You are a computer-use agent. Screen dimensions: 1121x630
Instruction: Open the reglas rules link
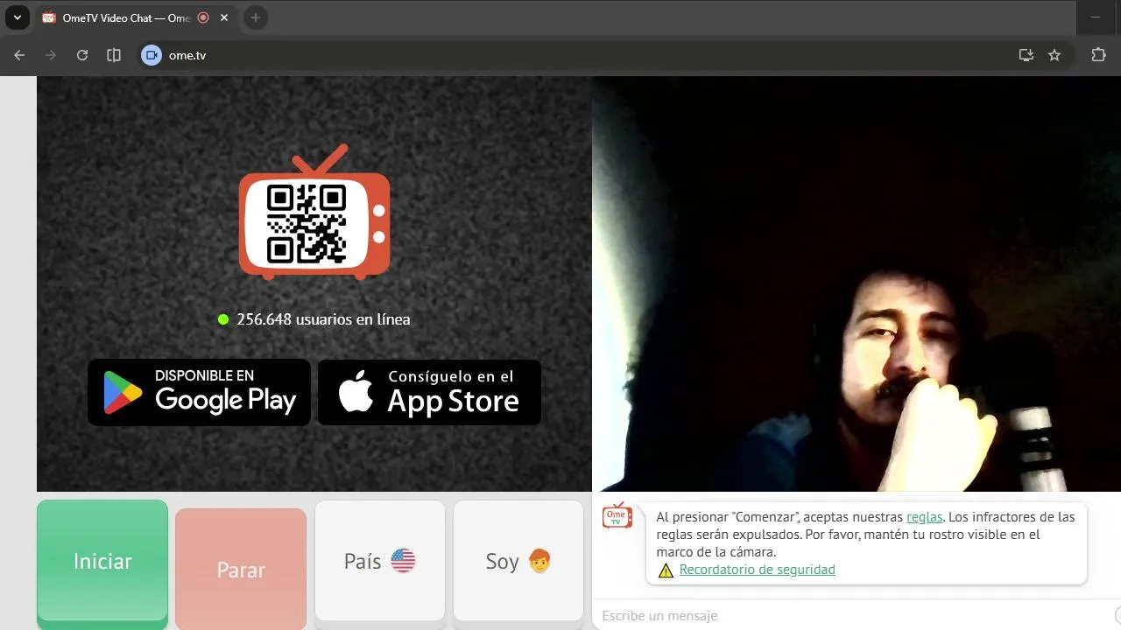pos(925,517)
